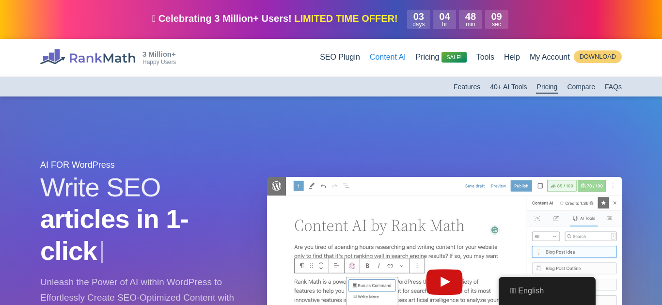Click the Grammarly icon beside the title
This screenshot has height=305, width=662.
pyautogui.click(x=495, y=230)
